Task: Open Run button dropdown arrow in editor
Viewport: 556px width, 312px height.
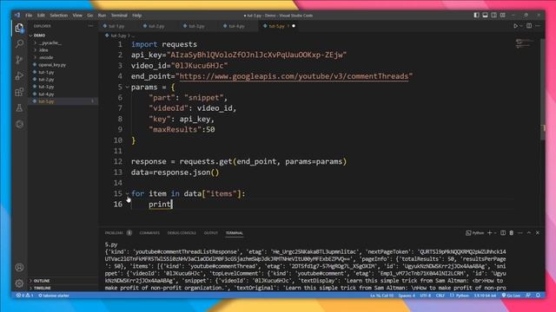Action: point(520,26)
